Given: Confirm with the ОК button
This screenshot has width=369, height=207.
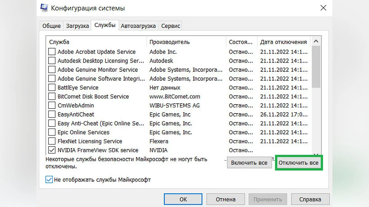Looking at the screenshot, I should 183,199.
